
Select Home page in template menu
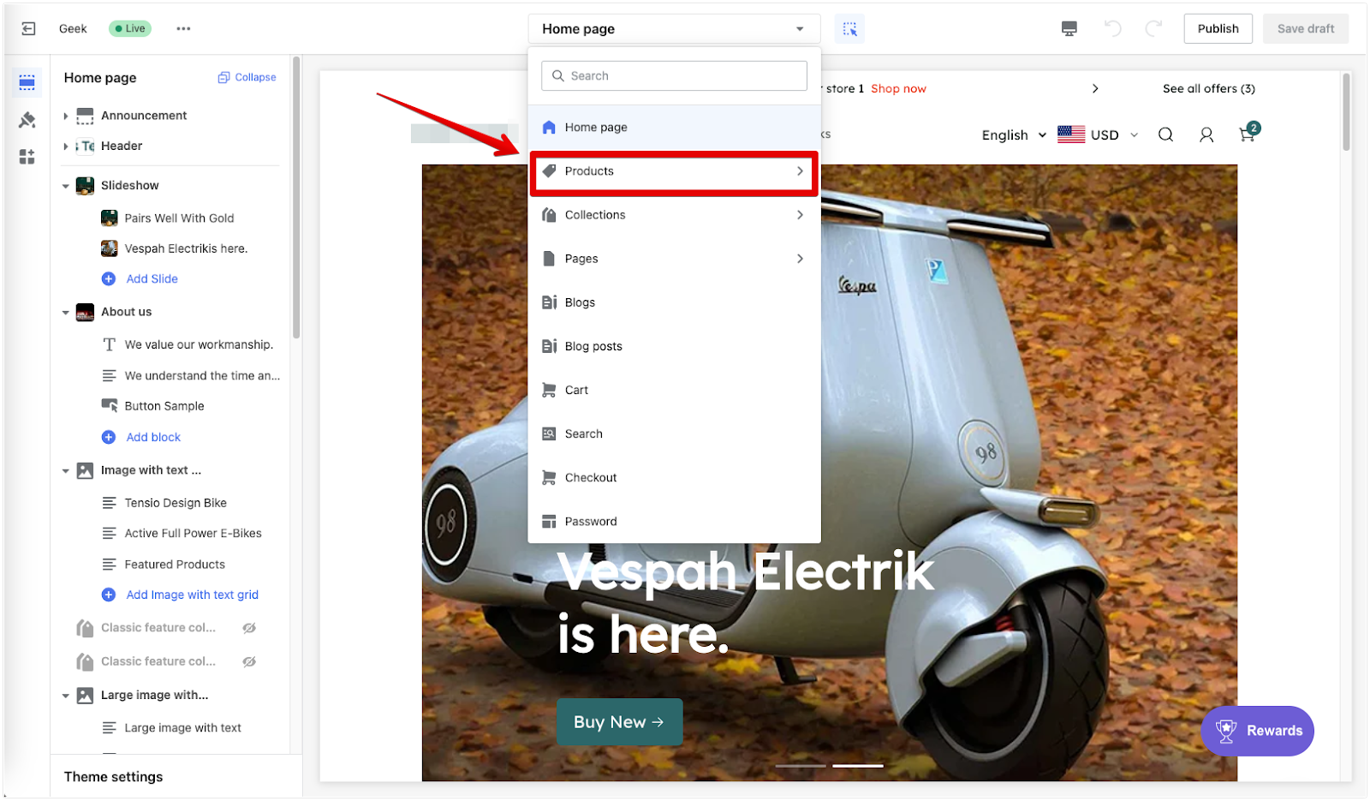pos(674,127)
